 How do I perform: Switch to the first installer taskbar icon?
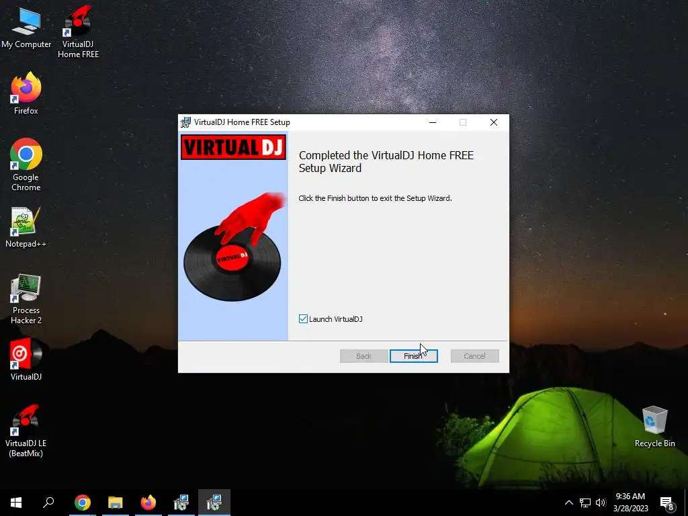tap(181, 503)
